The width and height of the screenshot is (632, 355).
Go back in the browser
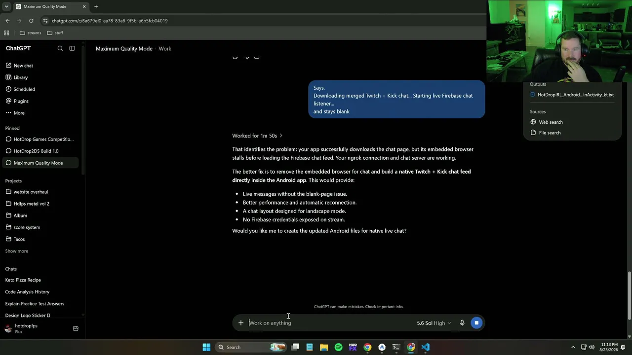point(7,21)
